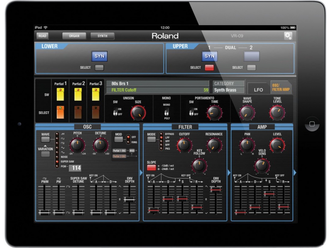The width and height of the screenshot is (331, 248).
Task: Tap the LOWER part SYN button
Action: click(99, 56)
